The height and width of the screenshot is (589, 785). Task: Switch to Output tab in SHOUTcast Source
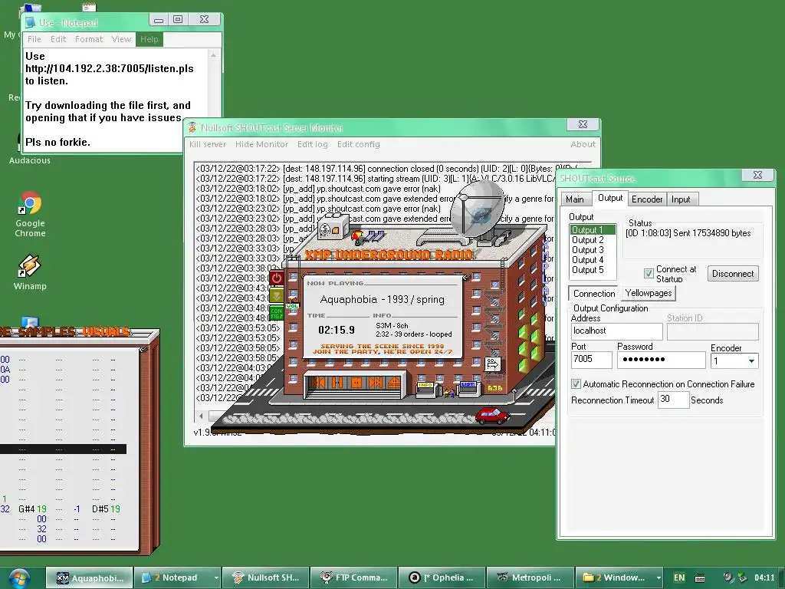click(x=610, y=198)
